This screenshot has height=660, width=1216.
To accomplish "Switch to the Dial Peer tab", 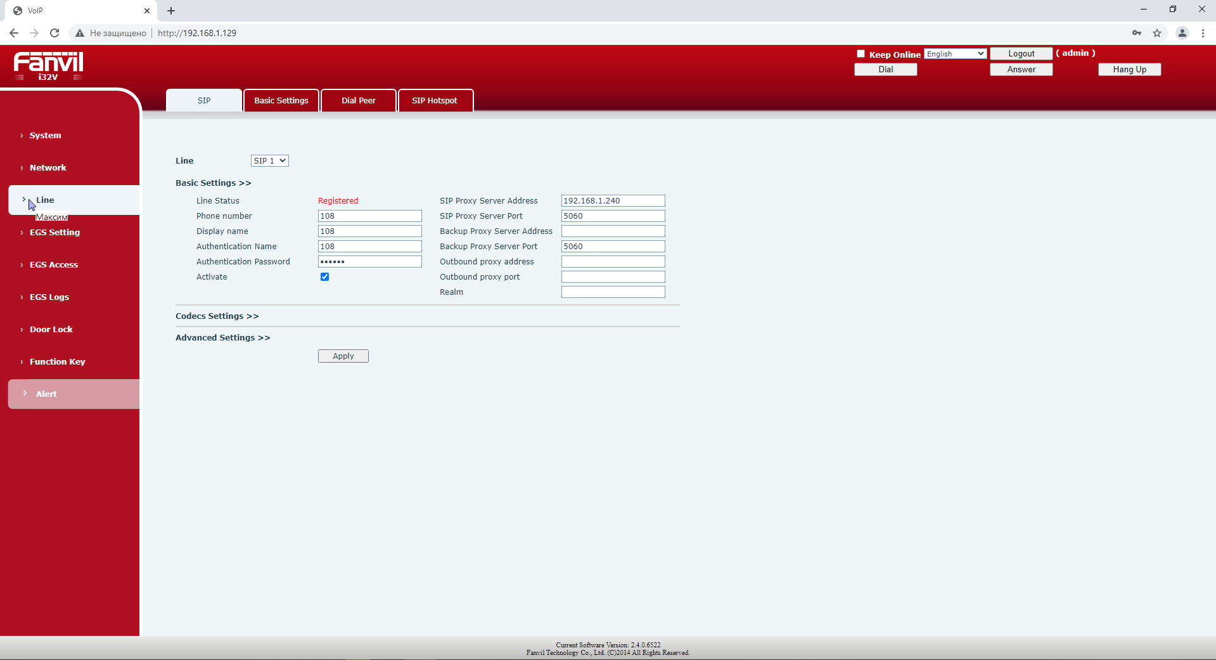I will click(358, 101).
